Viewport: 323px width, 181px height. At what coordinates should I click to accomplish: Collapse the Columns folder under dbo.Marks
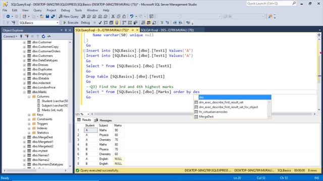pyautogui.click(x=29, y=97)
